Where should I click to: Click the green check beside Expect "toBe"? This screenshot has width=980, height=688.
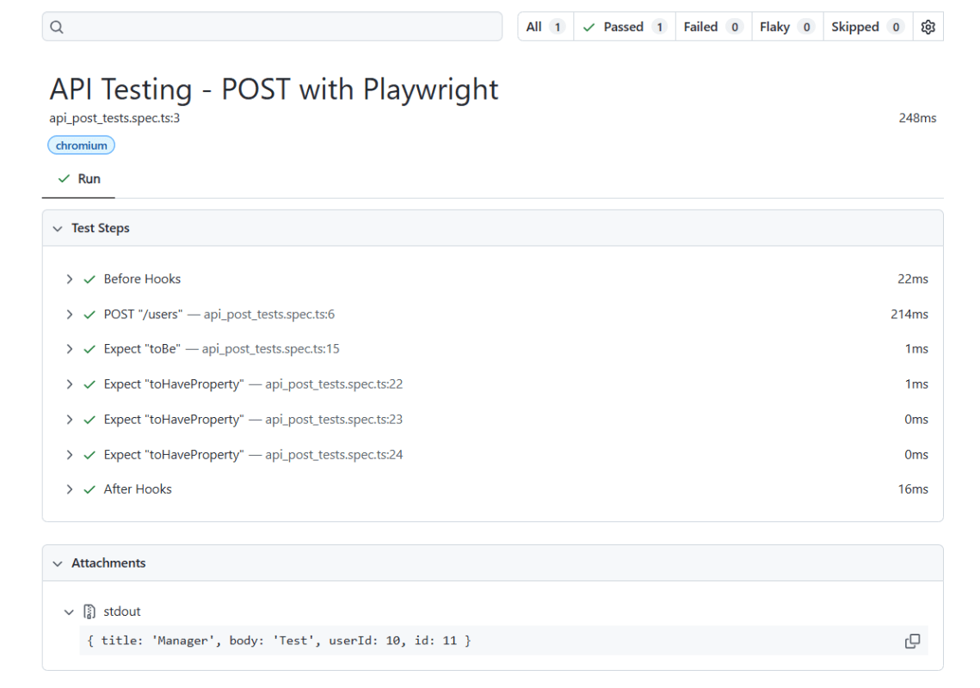[x=89, y=349]
